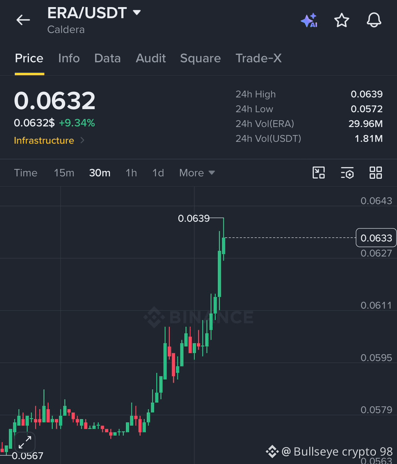Open chart indicator settings icon
397x464 pixels.
pos(347,172)
